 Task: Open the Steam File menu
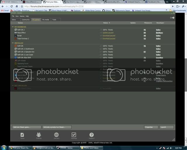(13, 16)
